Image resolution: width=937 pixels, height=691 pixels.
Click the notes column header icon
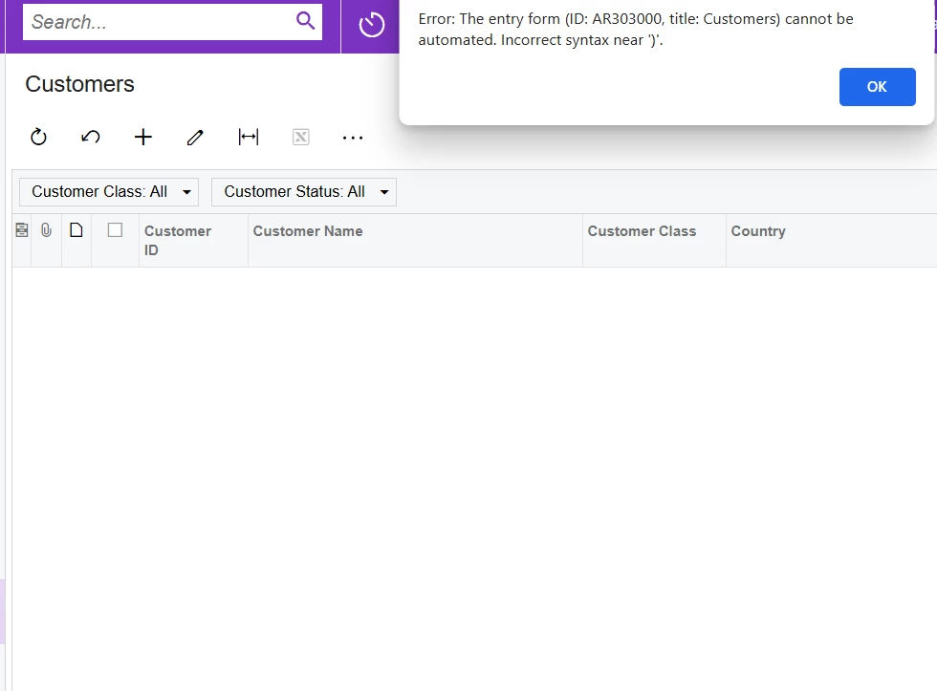pyautogui.click(x=21, y=230)
